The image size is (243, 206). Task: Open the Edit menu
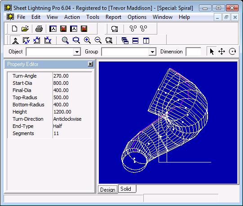click(36, 17)
